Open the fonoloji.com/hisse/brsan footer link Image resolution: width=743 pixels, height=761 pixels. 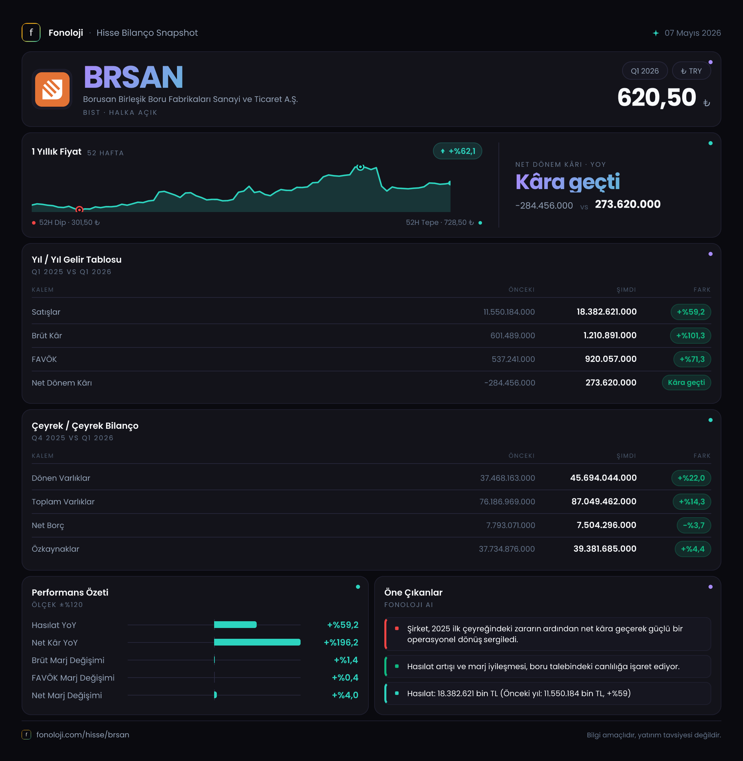(x=83, y=734)
